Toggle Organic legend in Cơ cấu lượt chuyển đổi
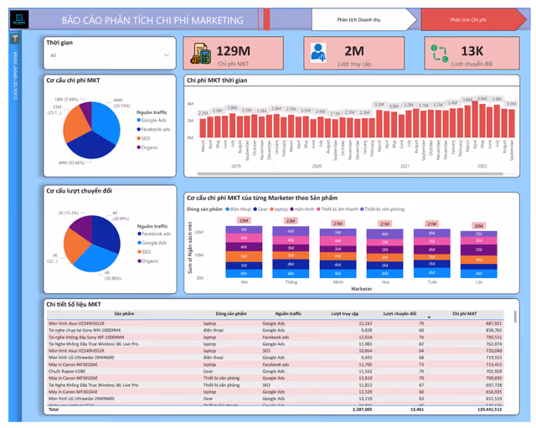Screen dimensions: 536x428 pos(150,260)
